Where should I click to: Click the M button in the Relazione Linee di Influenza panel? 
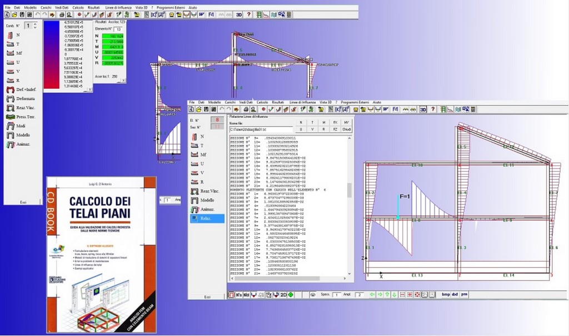tap(324, 123)
